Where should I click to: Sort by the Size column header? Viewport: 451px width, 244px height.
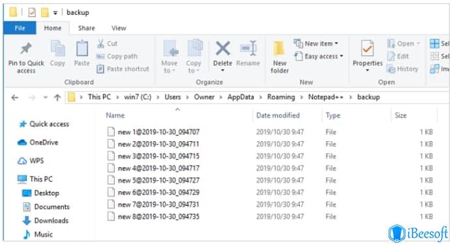400,115
